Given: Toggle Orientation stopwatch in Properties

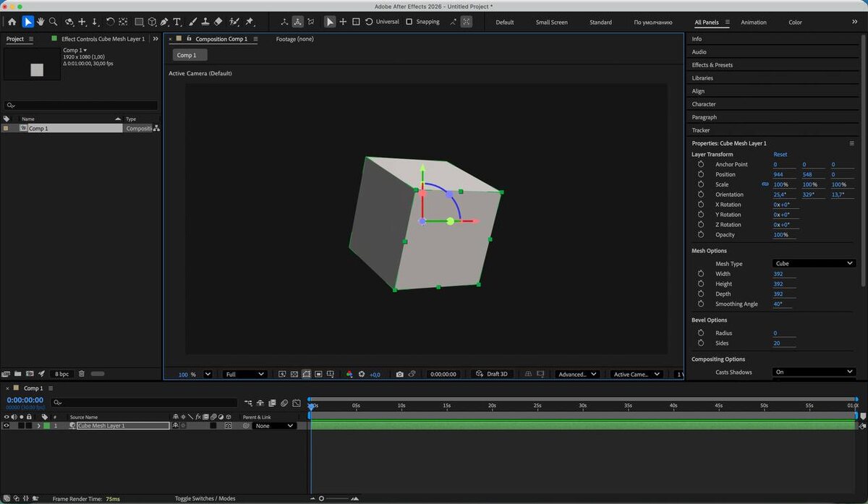Looking at the screenshot, I should [x=701, y=195].
